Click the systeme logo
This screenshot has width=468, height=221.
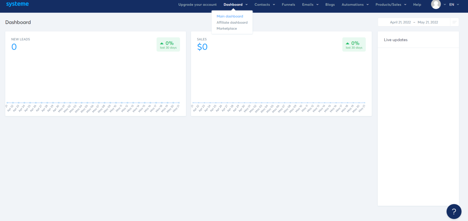[x=17, y=4]
